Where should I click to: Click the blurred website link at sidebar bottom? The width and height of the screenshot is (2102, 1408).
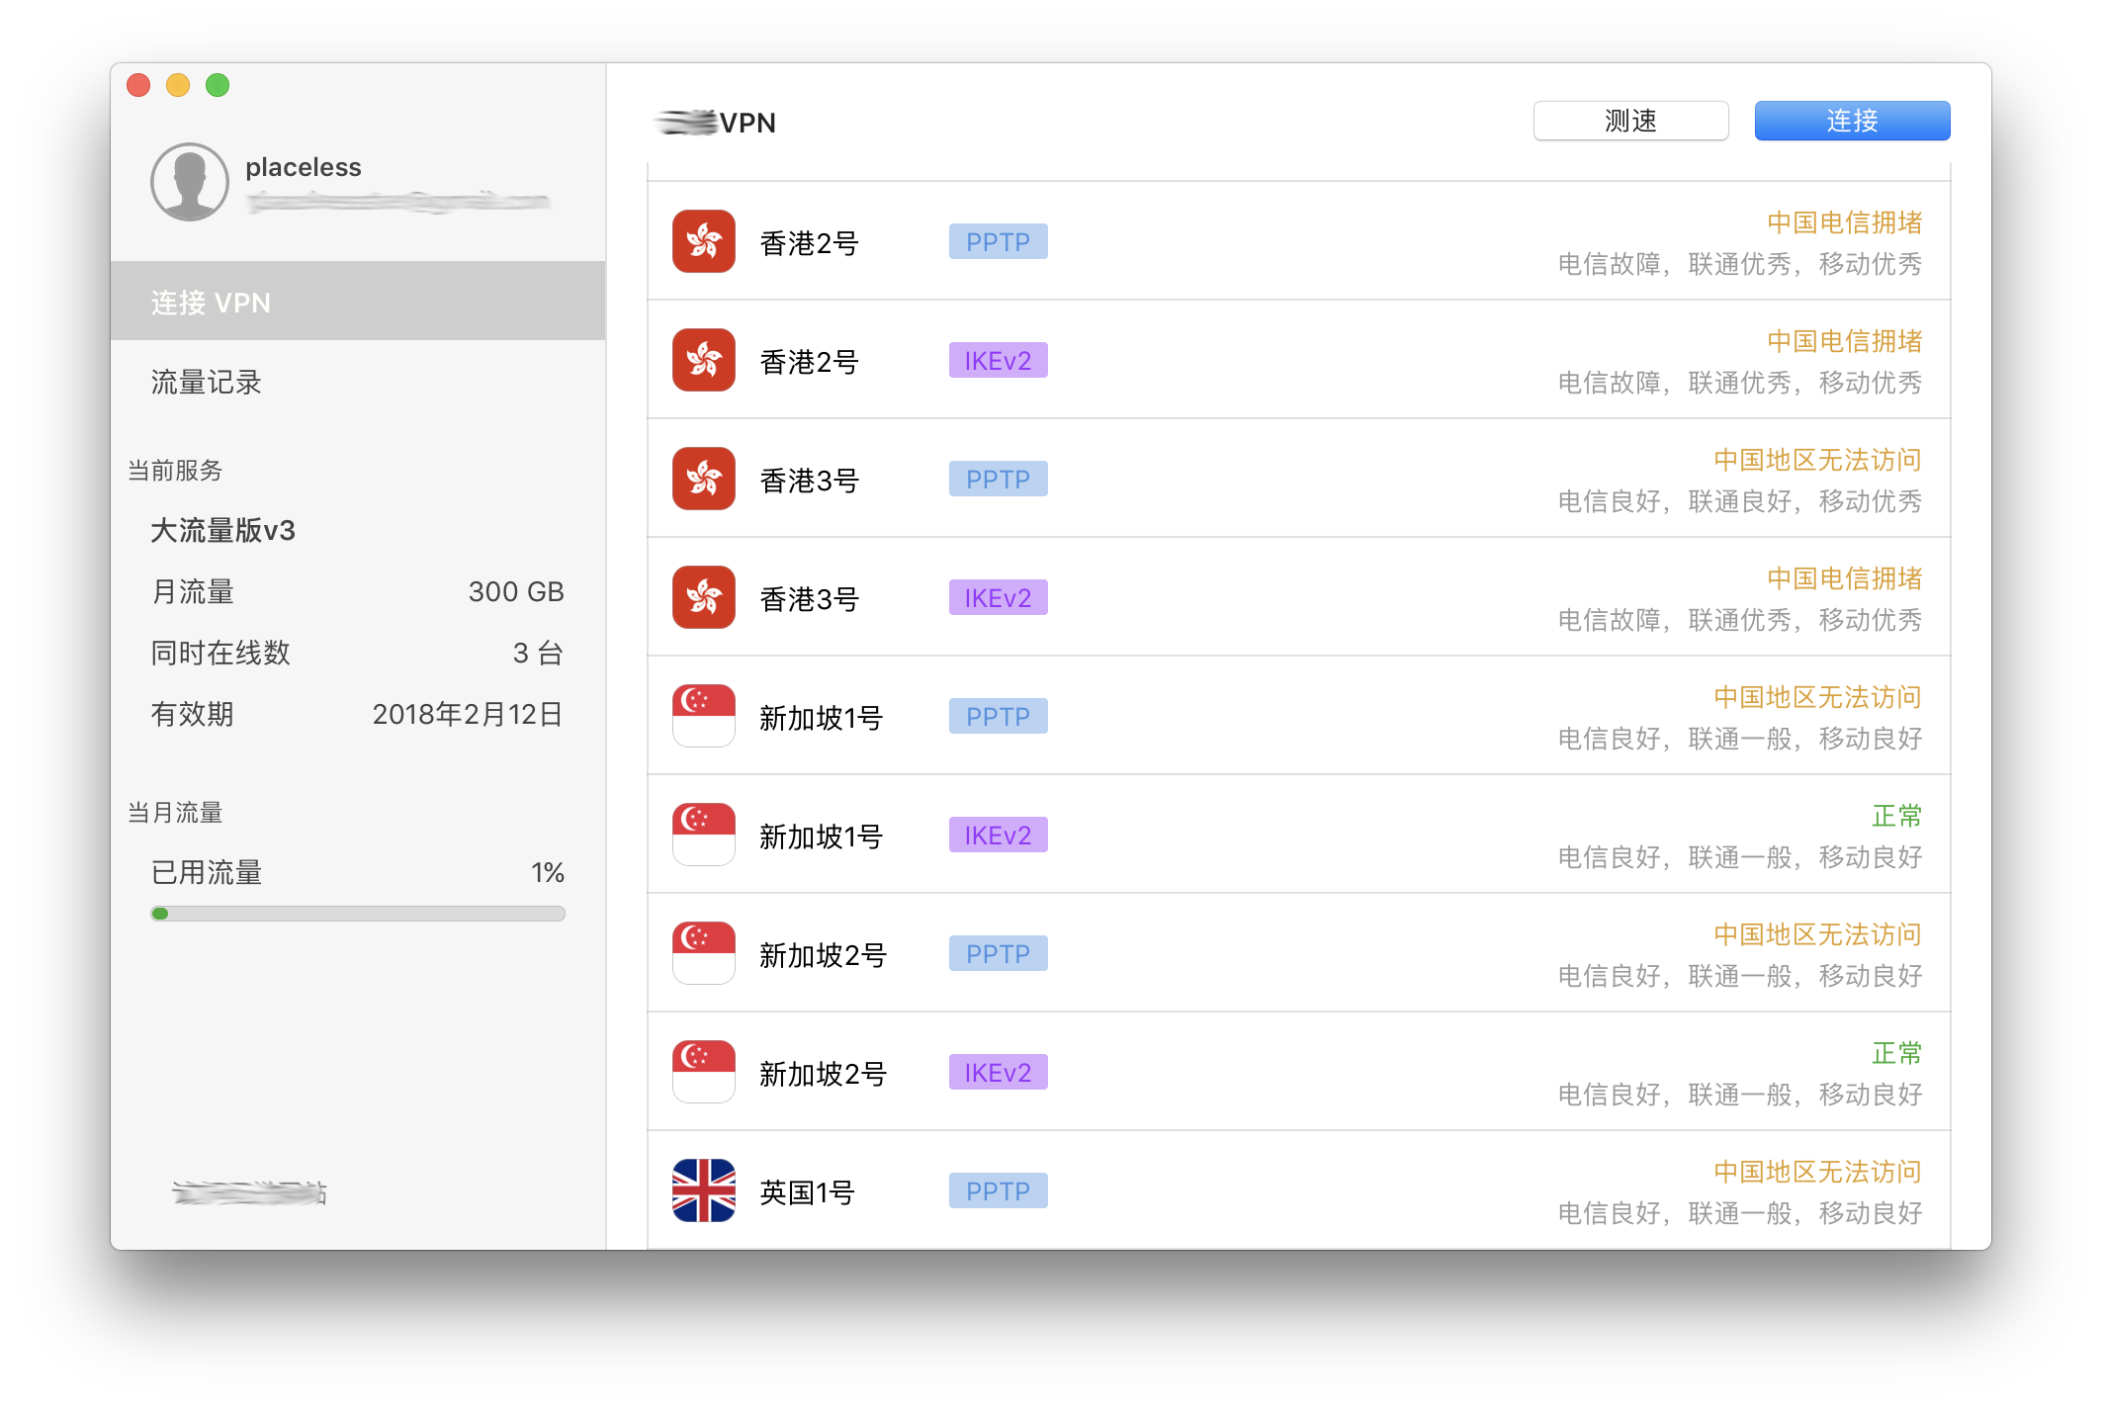(249, 1193)
